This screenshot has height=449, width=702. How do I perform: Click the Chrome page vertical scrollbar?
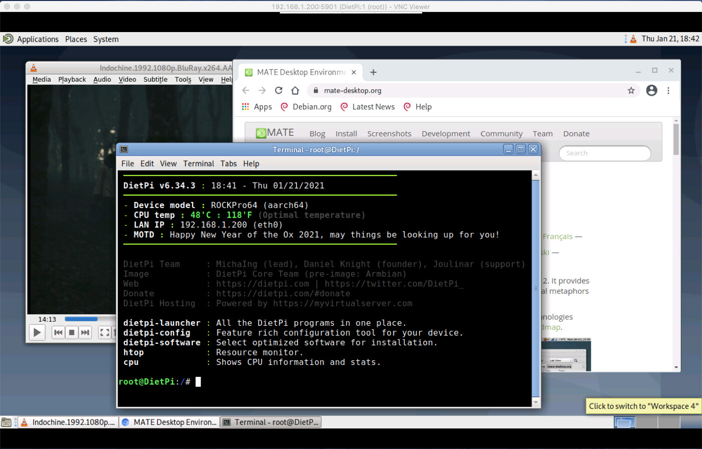pyautogui.click(x=676, y=139)
